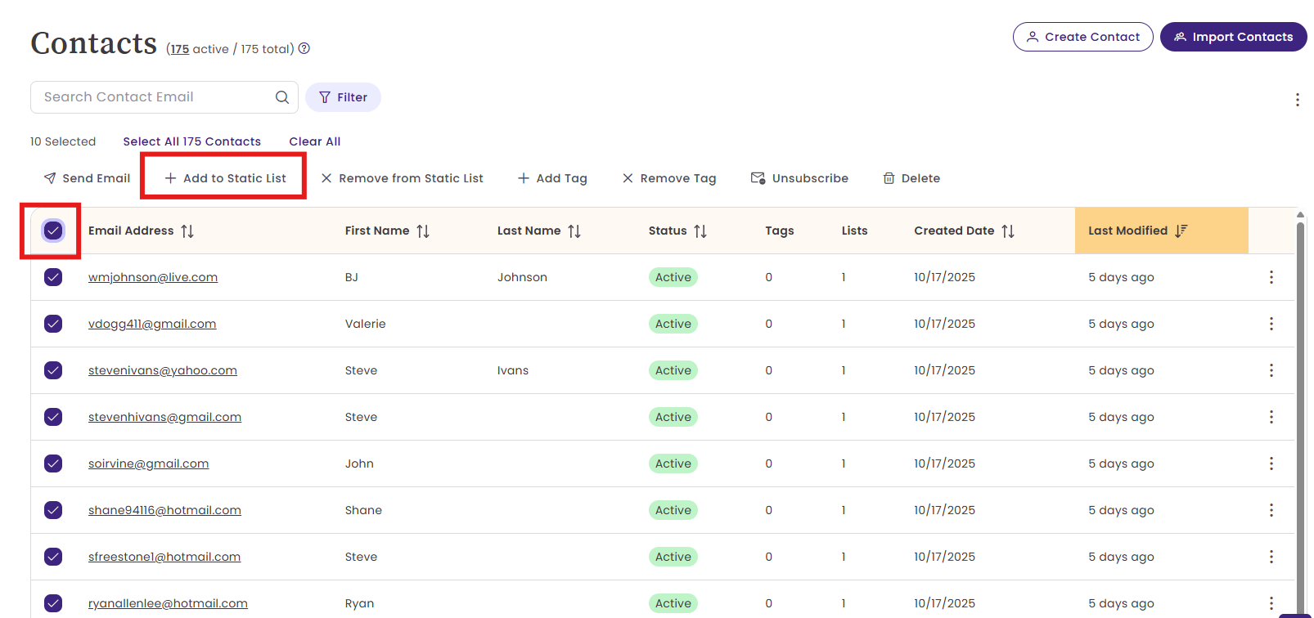Uncheck the shane94116@hotmail.com row checkbox
The height and width of the screenshot is (618, 1314).
pos(53,510)
